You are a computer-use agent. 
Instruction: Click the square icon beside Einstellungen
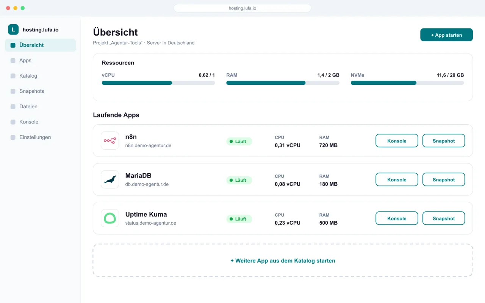pos(13,137)
